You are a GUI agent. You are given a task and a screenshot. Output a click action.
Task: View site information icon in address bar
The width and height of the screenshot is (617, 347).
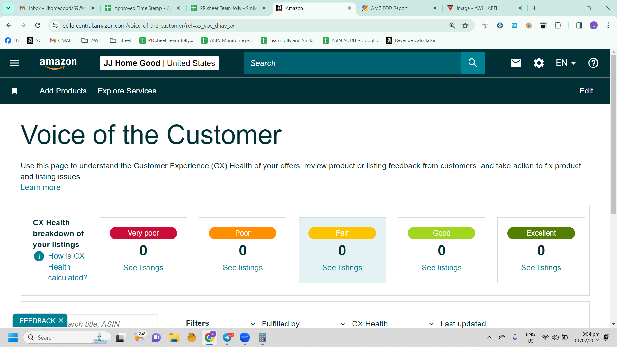(55, 25)
